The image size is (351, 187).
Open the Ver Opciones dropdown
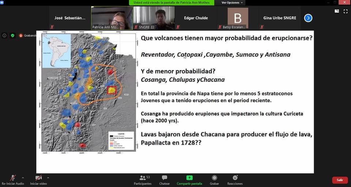tap(232, 3)
